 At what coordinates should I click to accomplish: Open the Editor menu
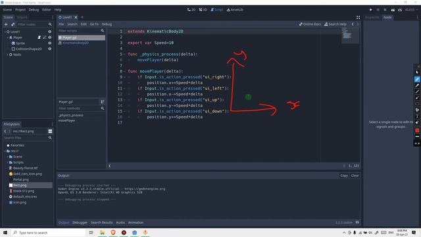tap(47, 10)
